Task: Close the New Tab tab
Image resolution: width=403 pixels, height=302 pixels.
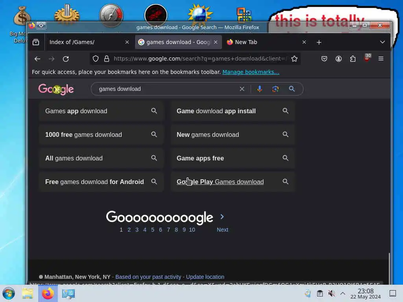Action: 304,42
